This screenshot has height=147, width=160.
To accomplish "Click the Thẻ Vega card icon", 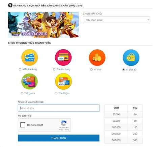I will click(x=63, y=81).
